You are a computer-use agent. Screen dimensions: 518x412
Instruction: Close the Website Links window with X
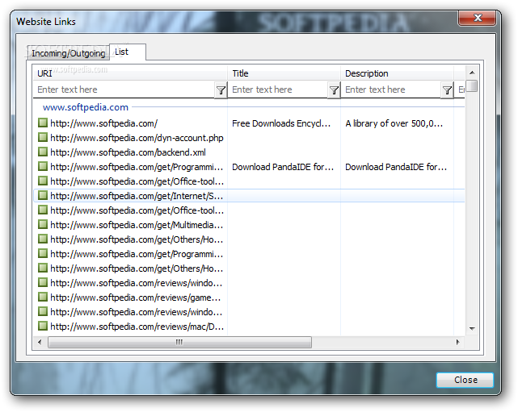(x=477, y=18)
